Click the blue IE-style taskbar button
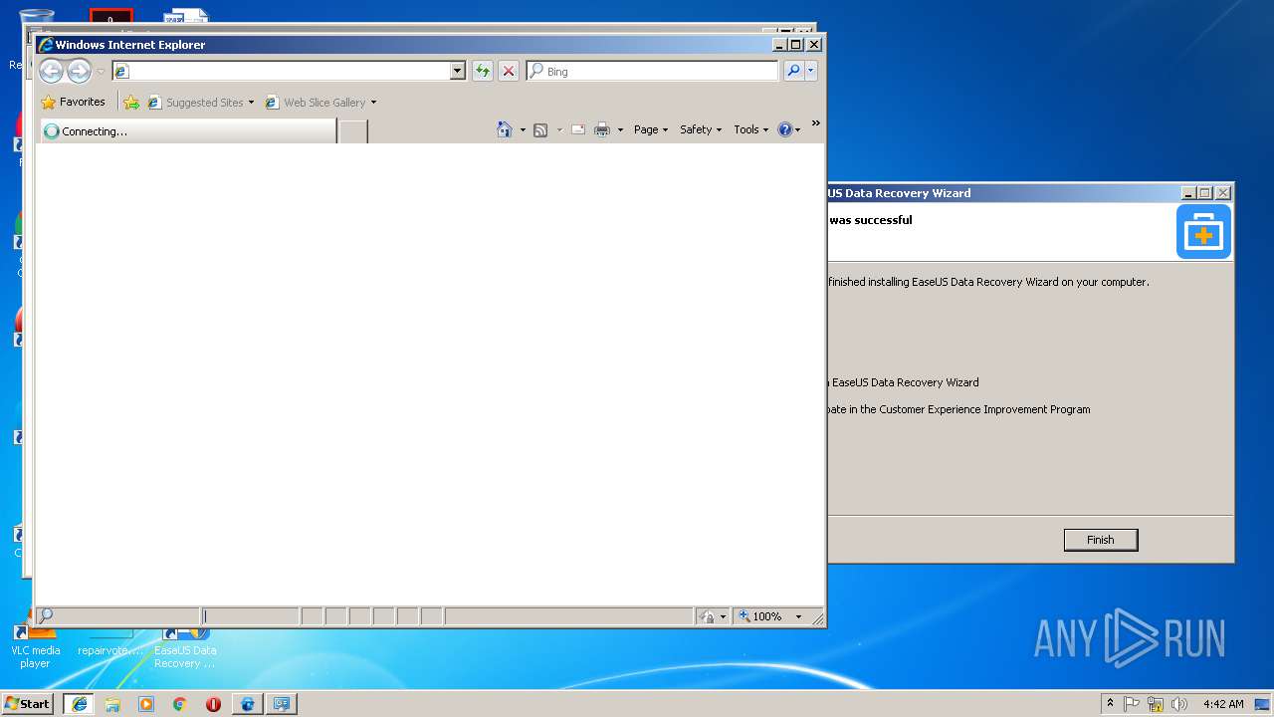Screen dimensions: 1274x717 click(247, 703)
